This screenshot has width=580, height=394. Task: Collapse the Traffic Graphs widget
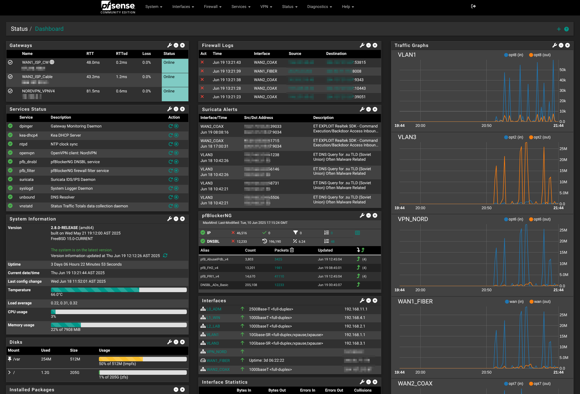[x=561, y=45]
